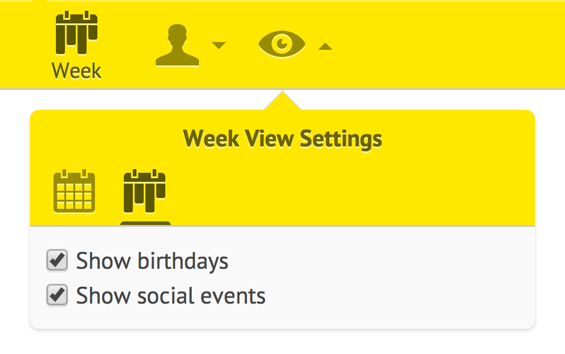Click the Week view icon in top toolbar
565x354 pixels.
tap(76, 33)
